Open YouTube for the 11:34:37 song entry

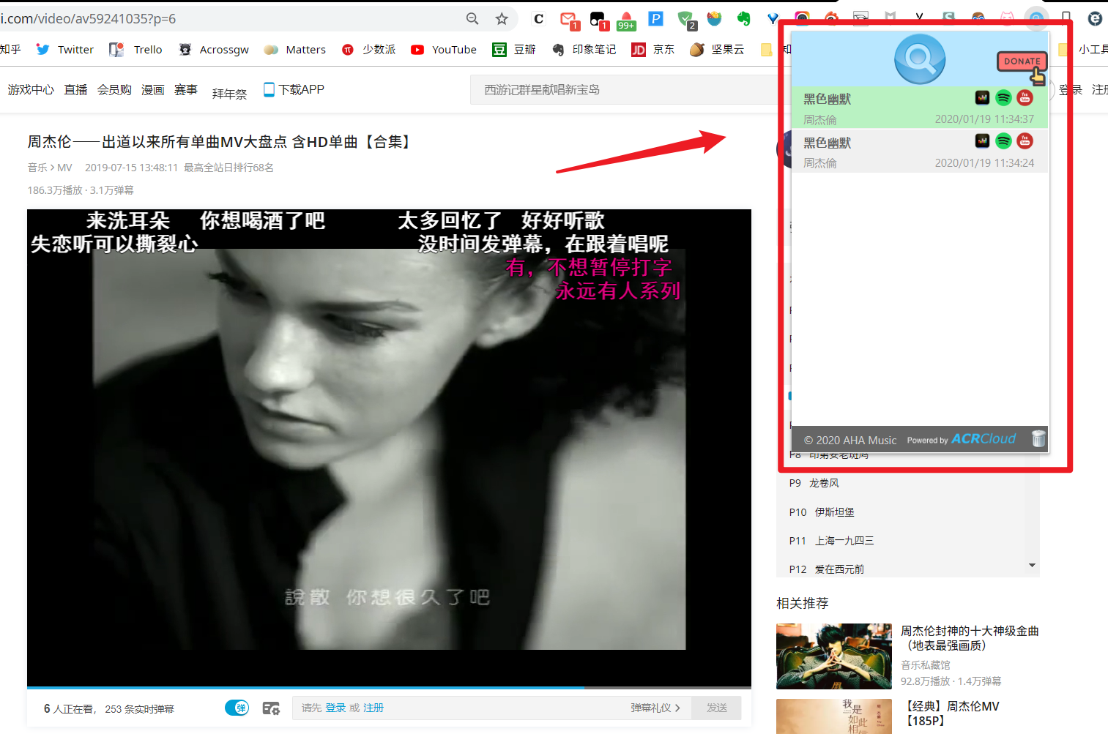coord(1025,97)
